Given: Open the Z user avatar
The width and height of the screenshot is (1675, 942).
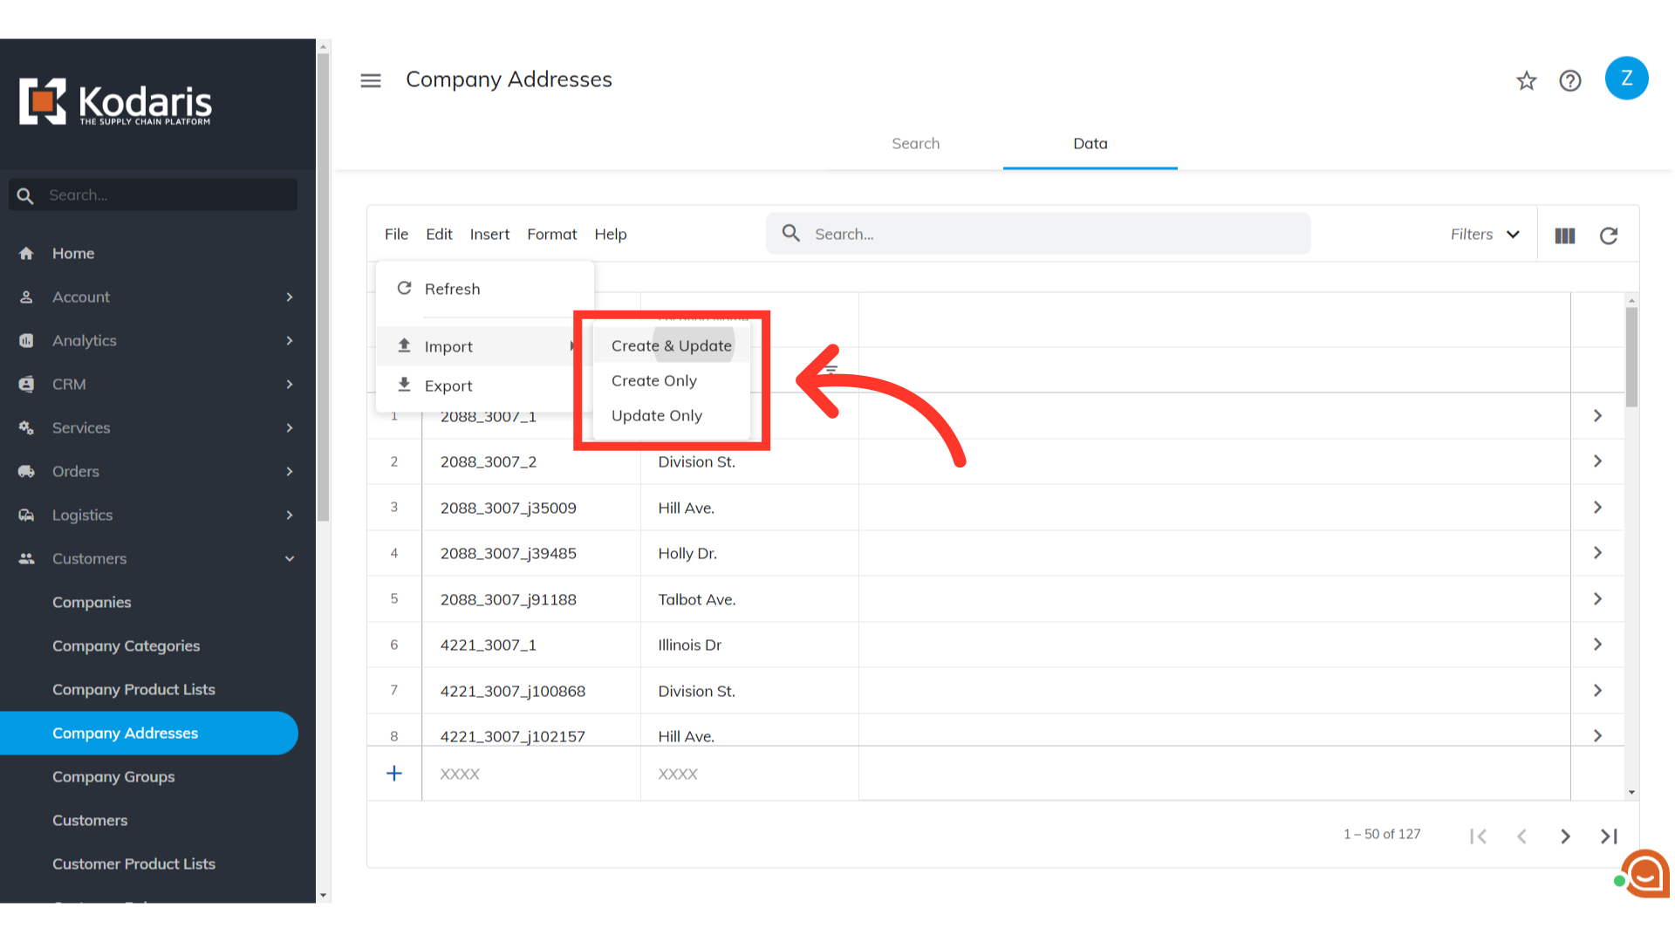Looking at the screenshot, I should (x=1626, y=78).
